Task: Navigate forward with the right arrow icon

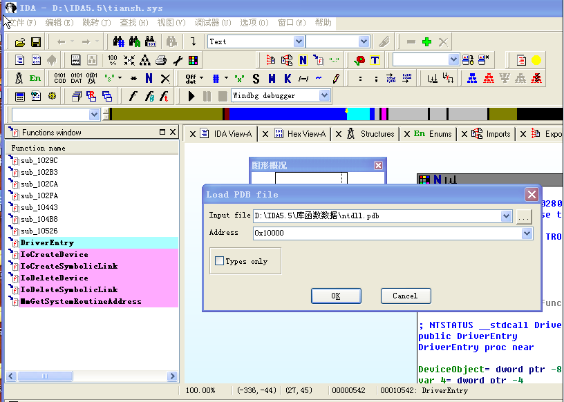Action: pyautogui.click(x=86, y=42)
